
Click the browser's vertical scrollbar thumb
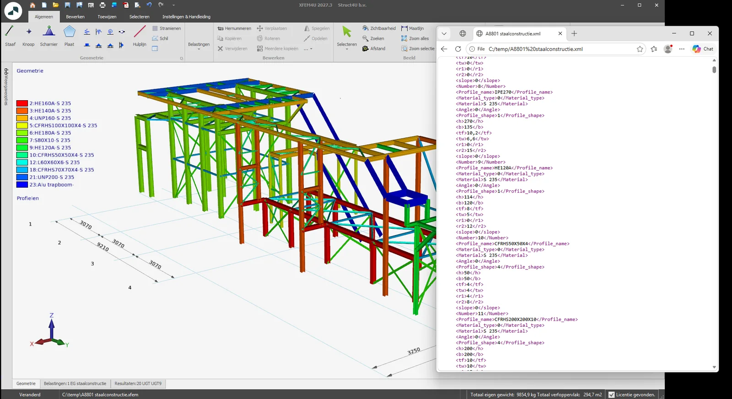click(x=714, y=70)
